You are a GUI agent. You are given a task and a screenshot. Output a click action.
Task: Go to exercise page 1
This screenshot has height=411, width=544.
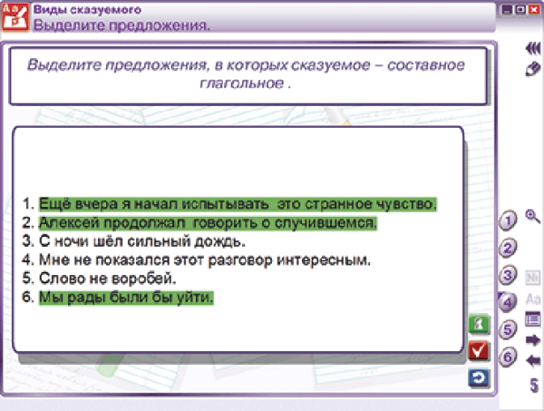[x=508, y=220]
